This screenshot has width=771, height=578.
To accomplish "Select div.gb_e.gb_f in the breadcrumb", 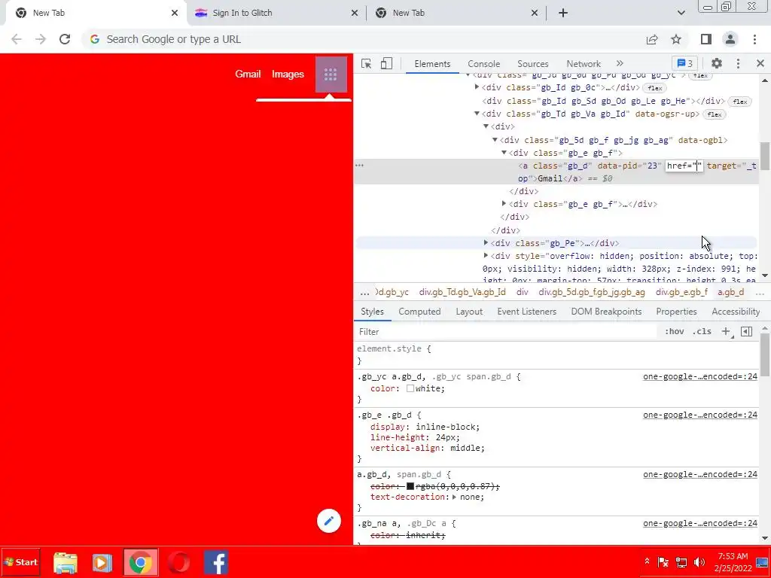I will point(681,292).
